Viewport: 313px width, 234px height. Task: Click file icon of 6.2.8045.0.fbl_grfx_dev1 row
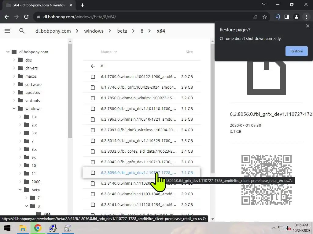pos(93,162)
